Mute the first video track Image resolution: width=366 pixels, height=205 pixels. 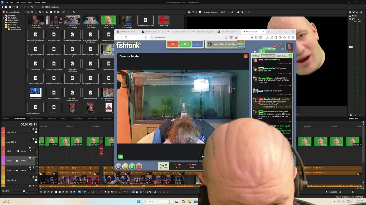coord(33,129)
